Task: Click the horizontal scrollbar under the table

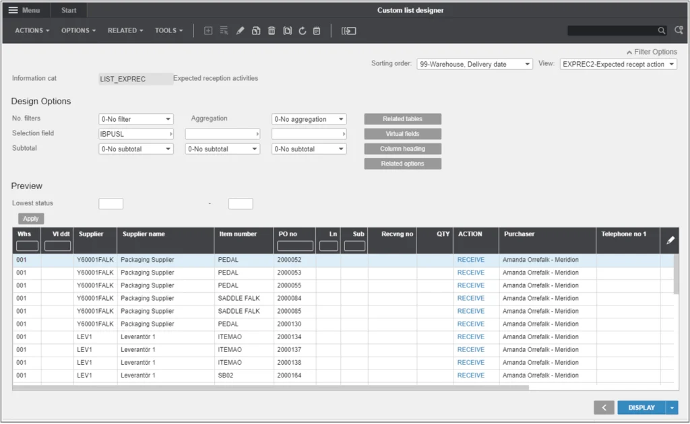Action: (x=270, y=388)
